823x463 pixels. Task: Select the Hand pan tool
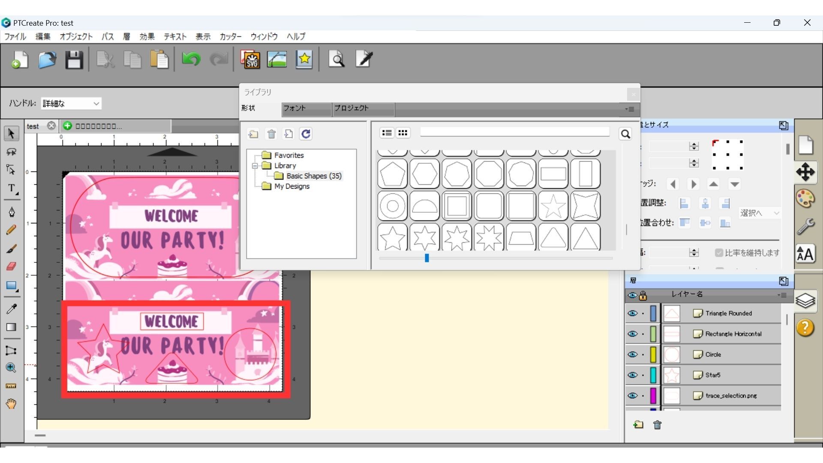click(x=11, y=404)
